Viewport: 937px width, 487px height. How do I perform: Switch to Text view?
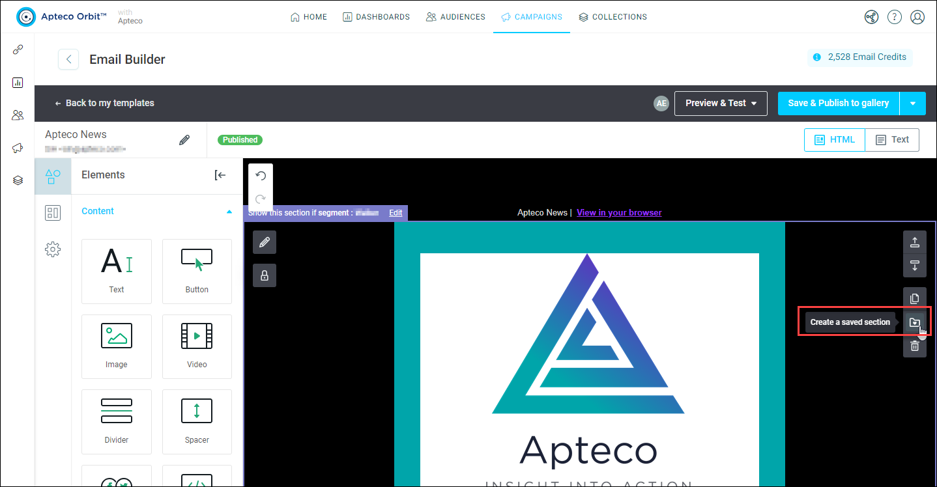[892, 140]
